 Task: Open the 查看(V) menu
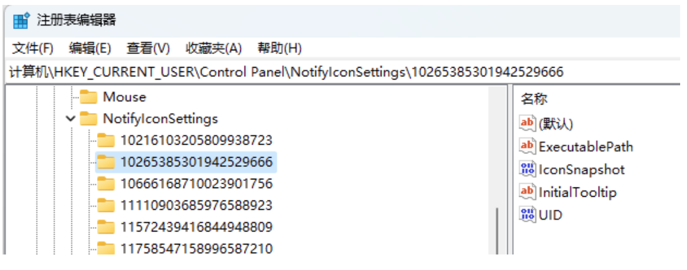148,48
